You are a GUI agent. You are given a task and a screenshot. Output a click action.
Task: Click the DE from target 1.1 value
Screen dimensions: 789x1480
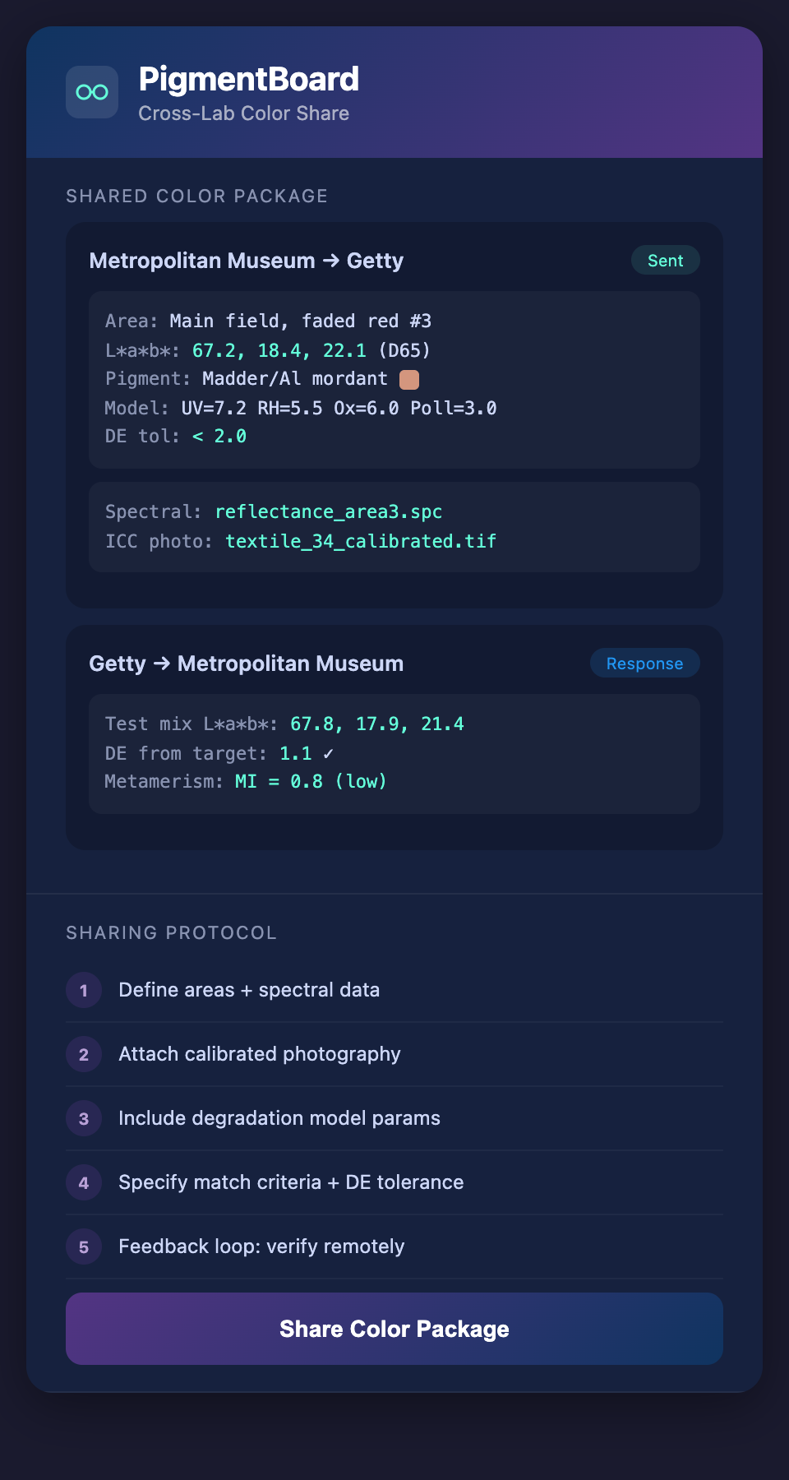coord(296,753)
